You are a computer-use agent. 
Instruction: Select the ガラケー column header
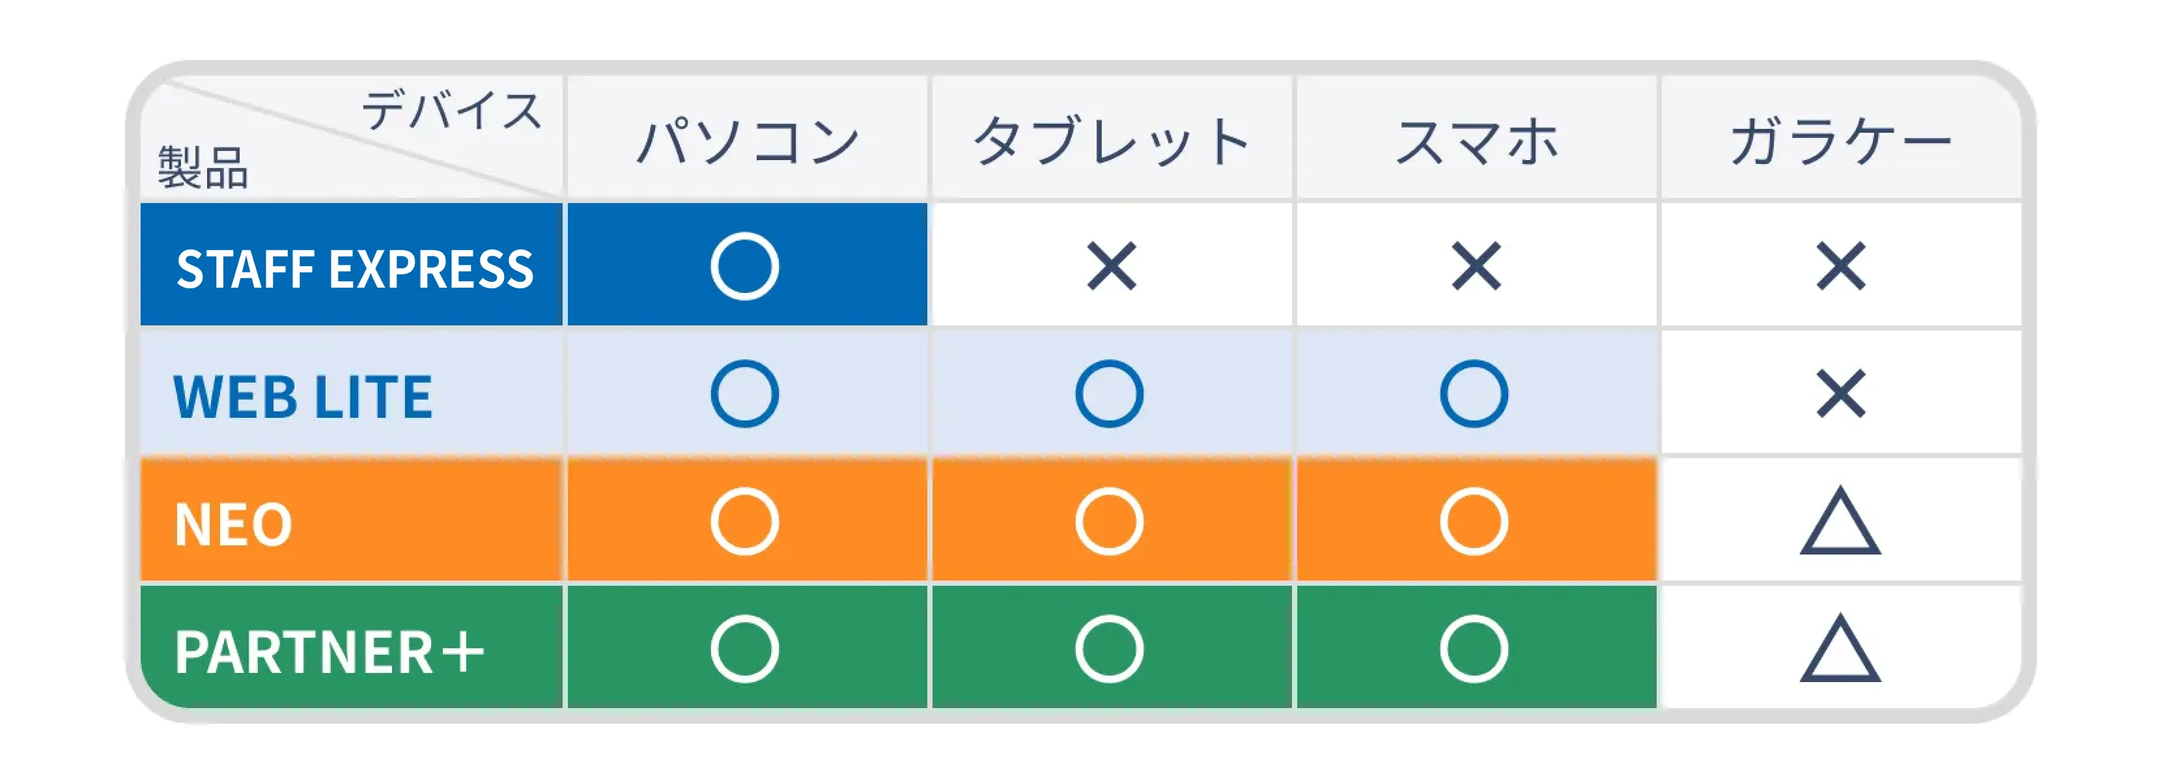[1840, 140]
